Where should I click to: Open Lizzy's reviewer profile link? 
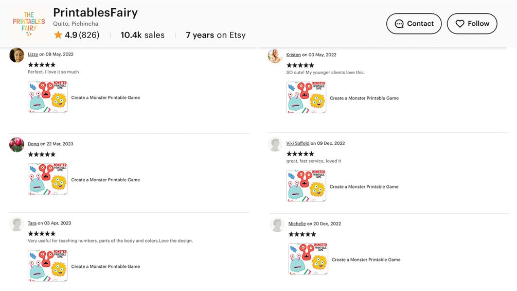tap(33, 54)
